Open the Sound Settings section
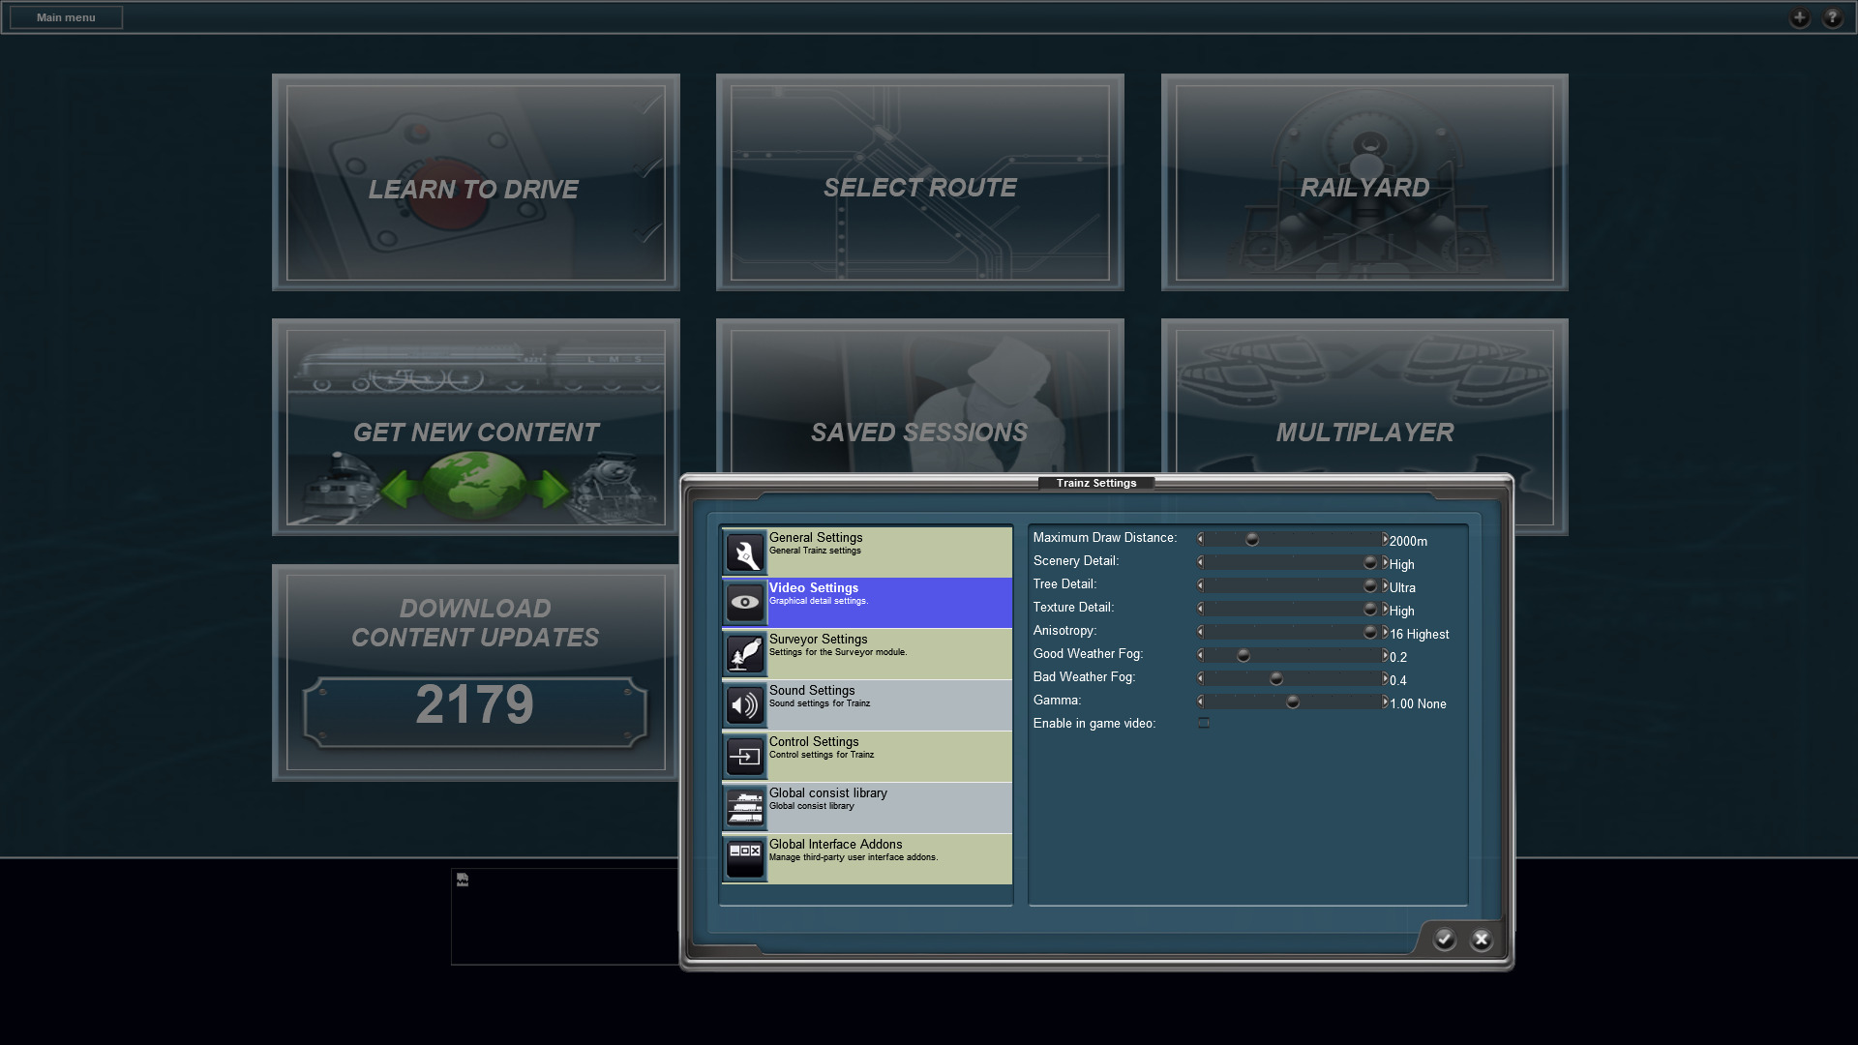1858x1045 pixels. point(867,705)
